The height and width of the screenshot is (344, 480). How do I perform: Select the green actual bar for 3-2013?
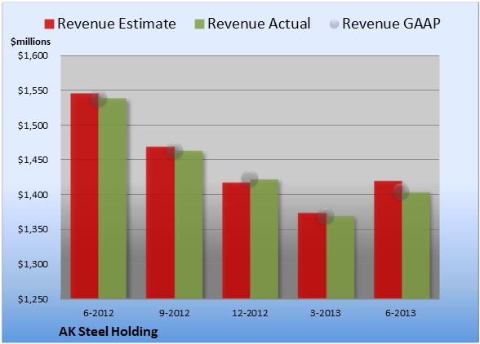tap(340, 258)
